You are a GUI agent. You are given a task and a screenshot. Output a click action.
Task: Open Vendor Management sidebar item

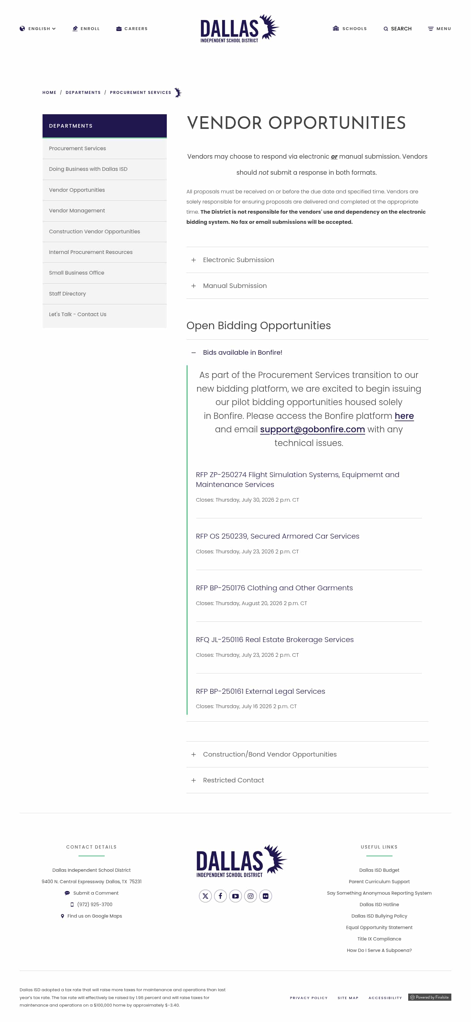[x=104, y=211]
